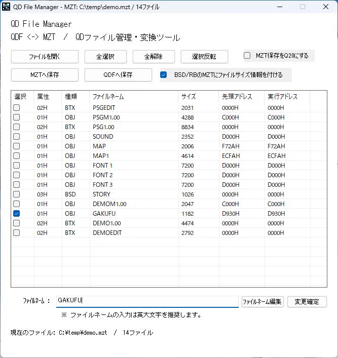Click the 03H attribute cell
The height and width of the screenshot is (358, 338).
click(x=42, y=194)
